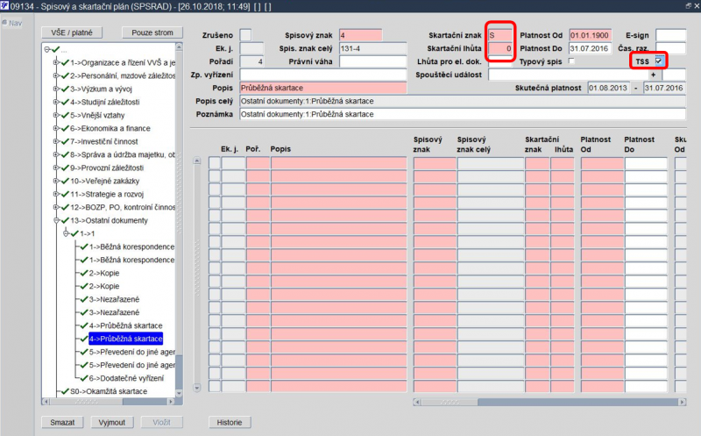Select 6->Dodatečné vyřízení tree item

coord(126,378)
